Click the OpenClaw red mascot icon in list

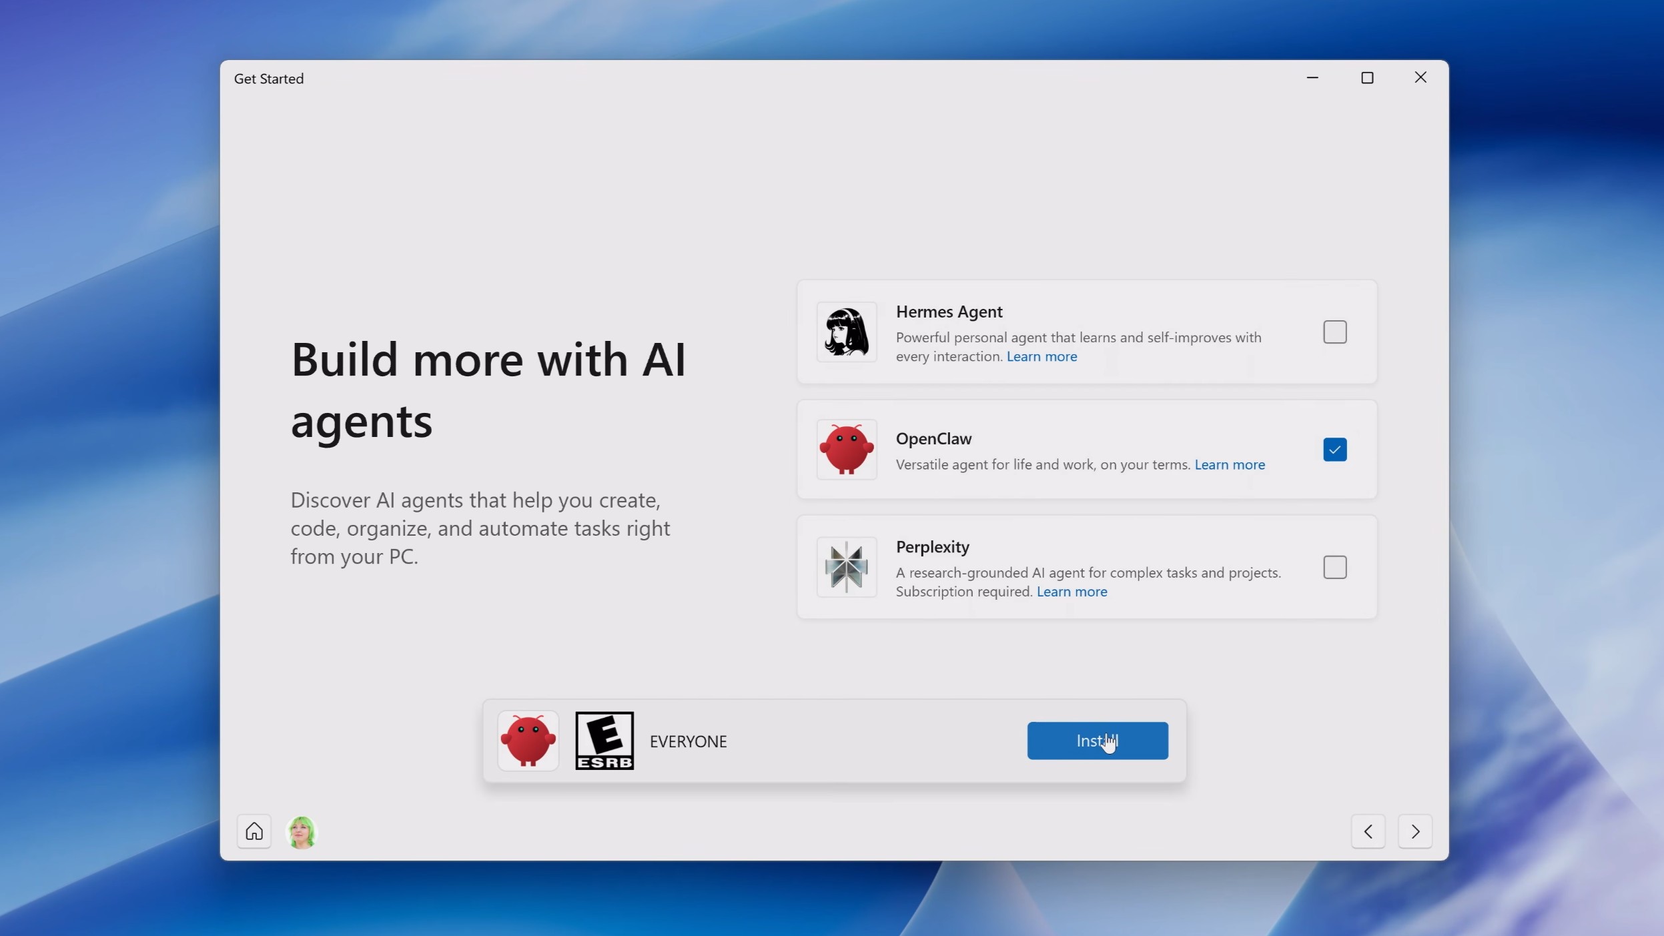click(x=847, y=449)
